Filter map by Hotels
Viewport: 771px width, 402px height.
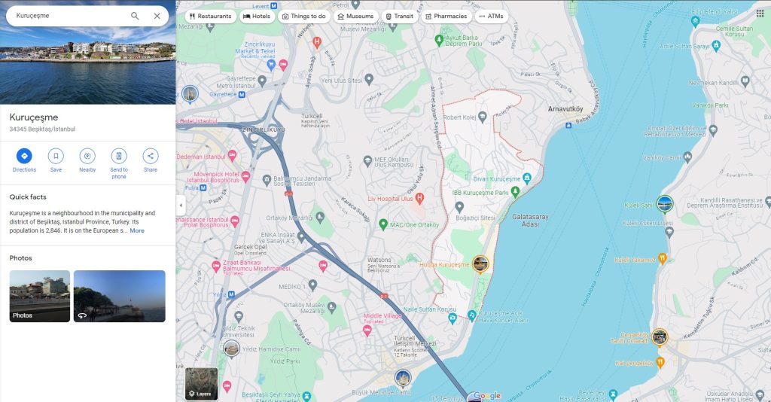257,17
